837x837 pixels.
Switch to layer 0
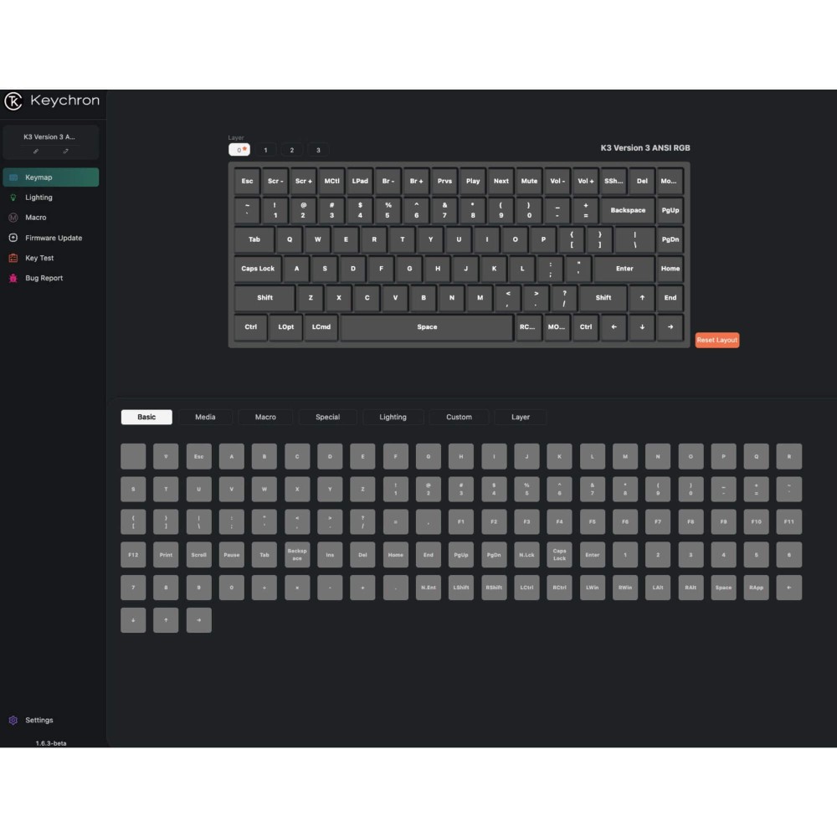point(239,150)
